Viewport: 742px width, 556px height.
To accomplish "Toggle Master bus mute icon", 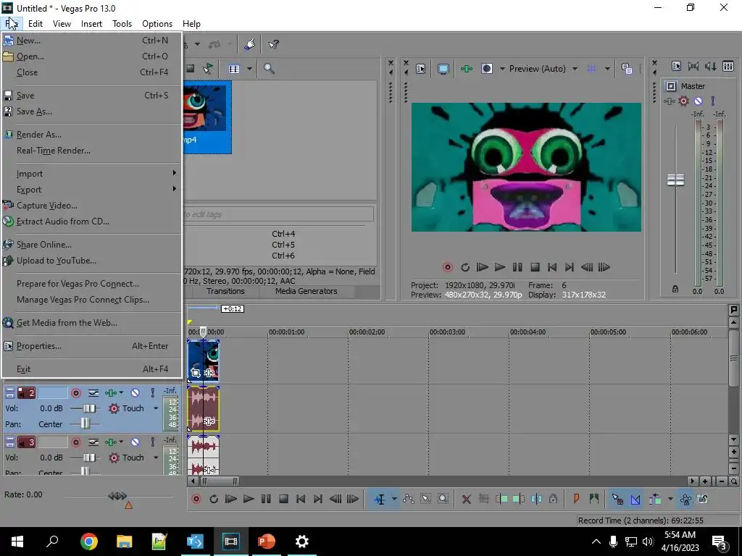I will 698,101.
